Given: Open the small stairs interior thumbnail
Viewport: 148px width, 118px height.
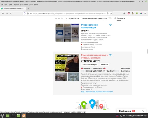Looking at the screenshot, I should (61, 77).
